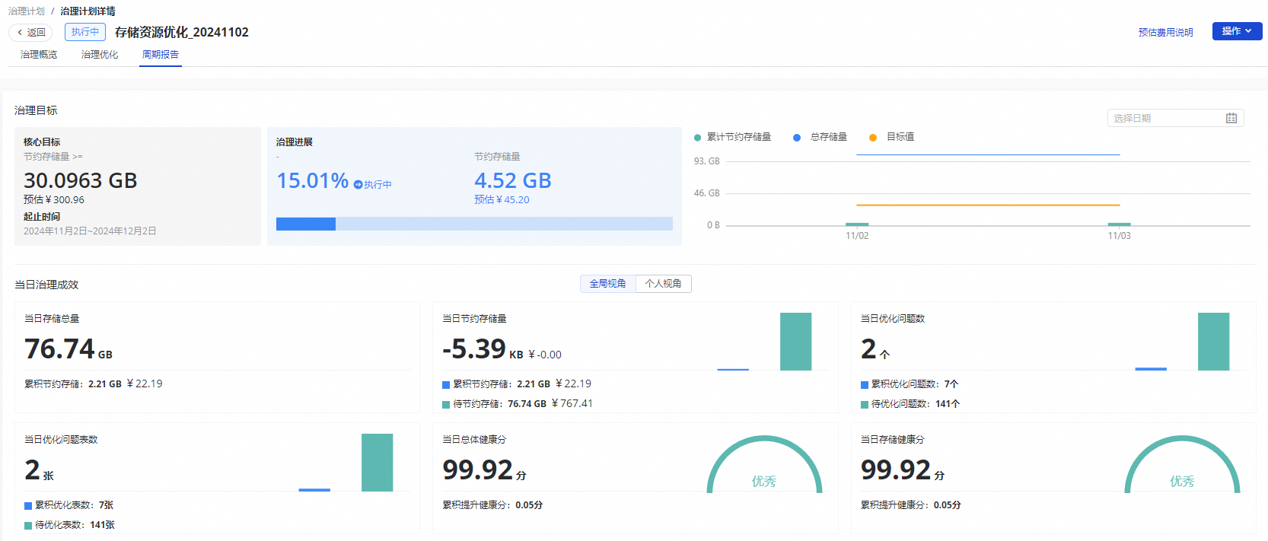Toggle the 总存储量 legend item
Image resolution: width=1268 pixels, height=541 pixels.
820,137
